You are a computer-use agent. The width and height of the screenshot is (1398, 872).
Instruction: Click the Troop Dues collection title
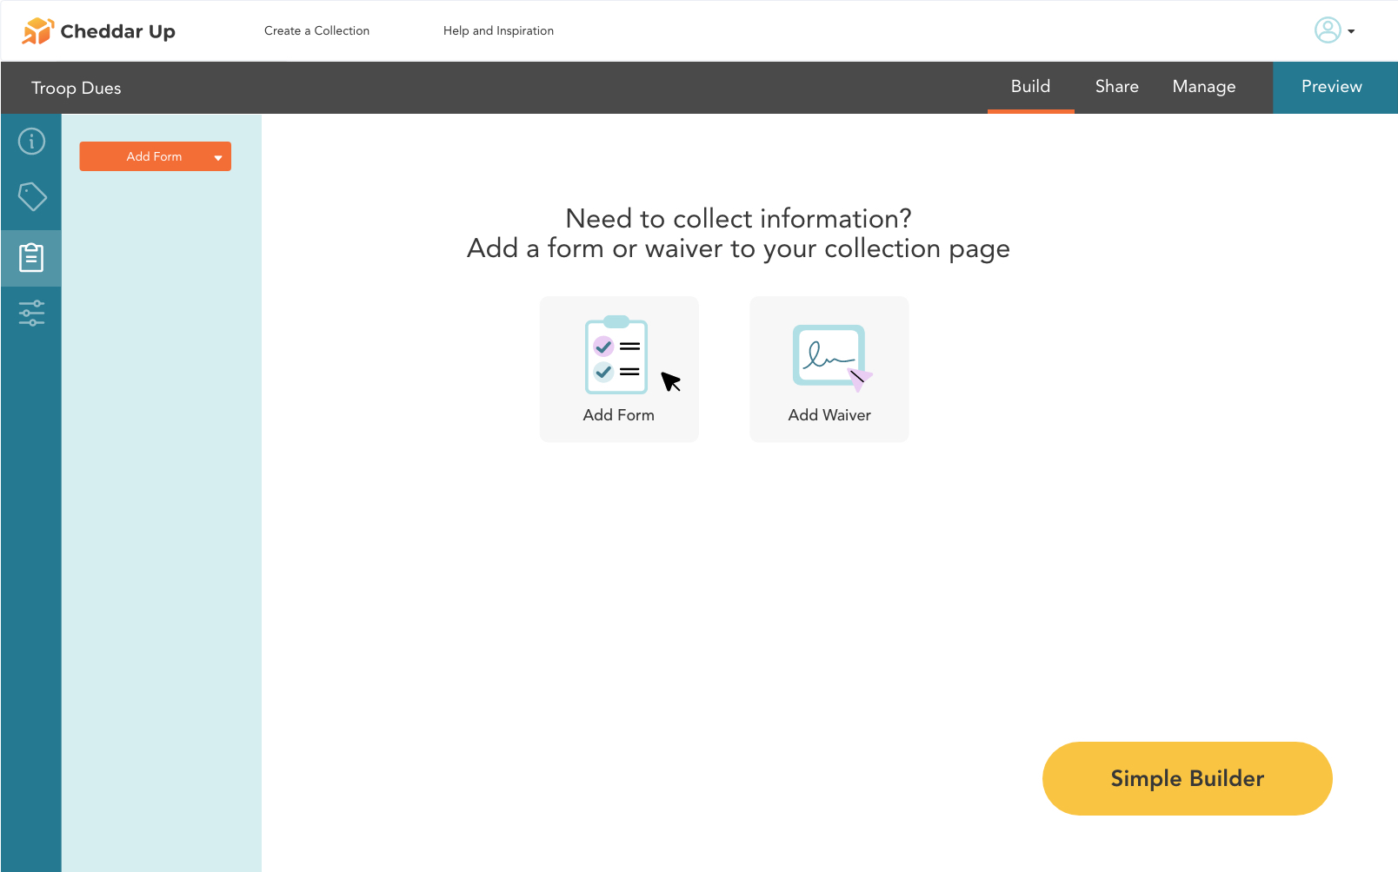[77, 88]
